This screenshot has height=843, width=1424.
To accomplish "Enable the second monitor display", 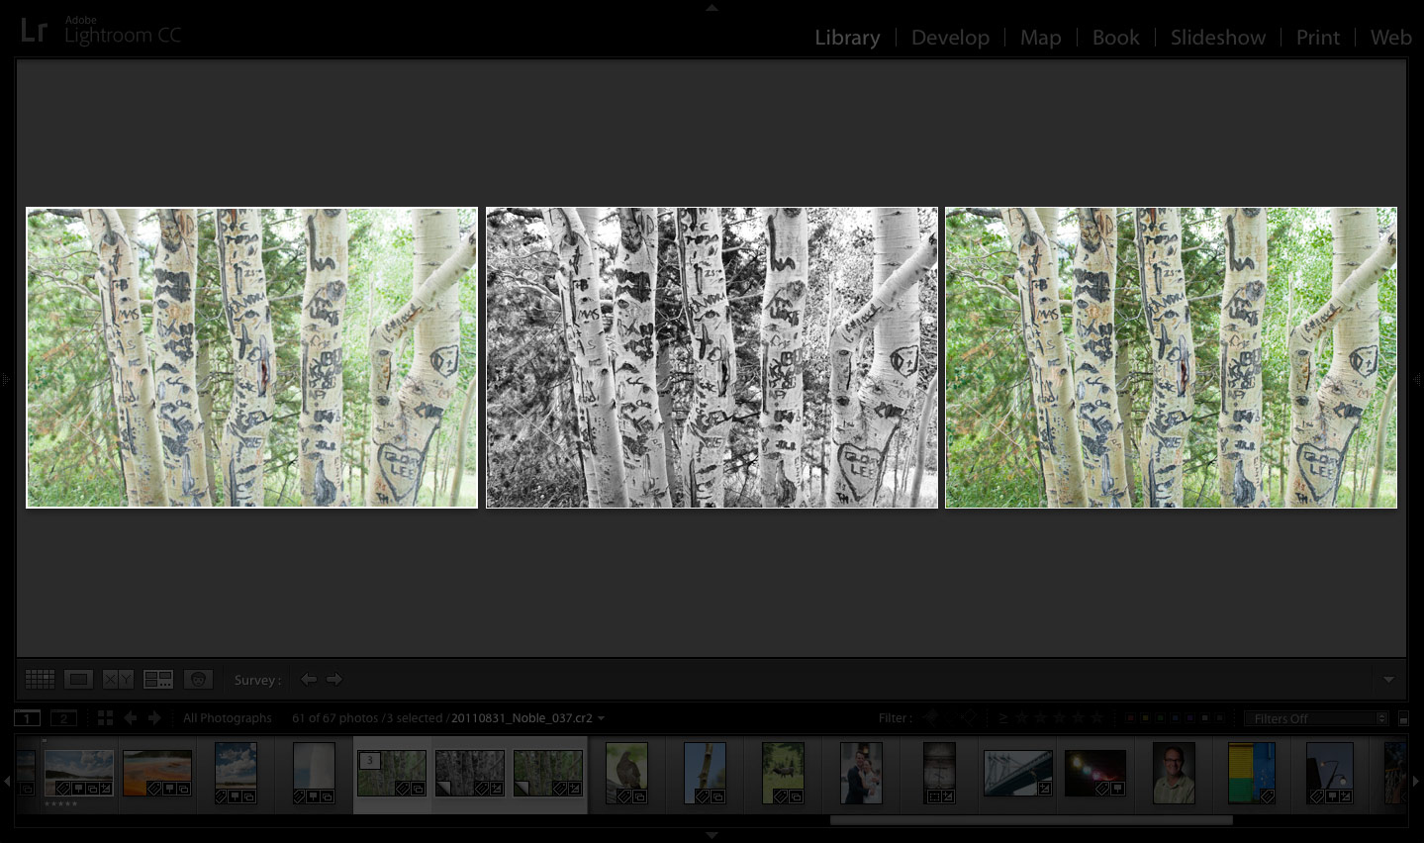I will 64,717.
